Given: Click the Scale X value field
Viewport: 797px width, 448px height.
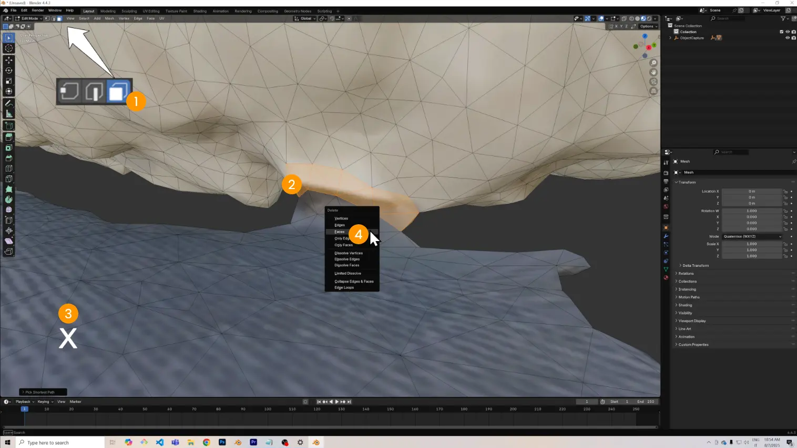Looking at the screenshot, I should click(x=751, y=244).
